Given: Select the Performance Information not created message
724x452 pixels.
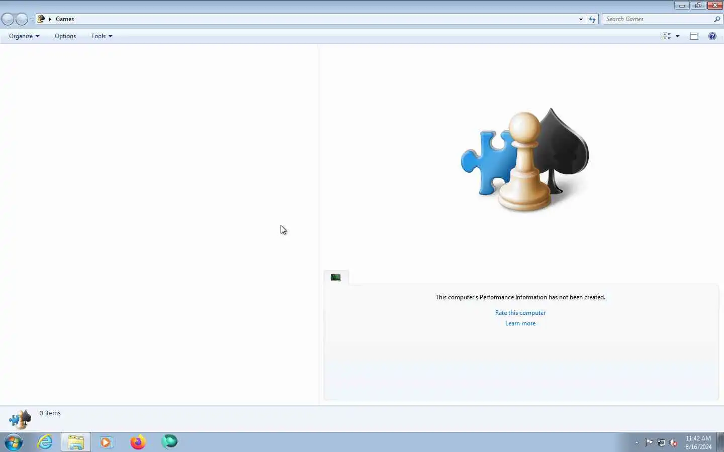Looking at the screenshot, I should tap(520, 297).
